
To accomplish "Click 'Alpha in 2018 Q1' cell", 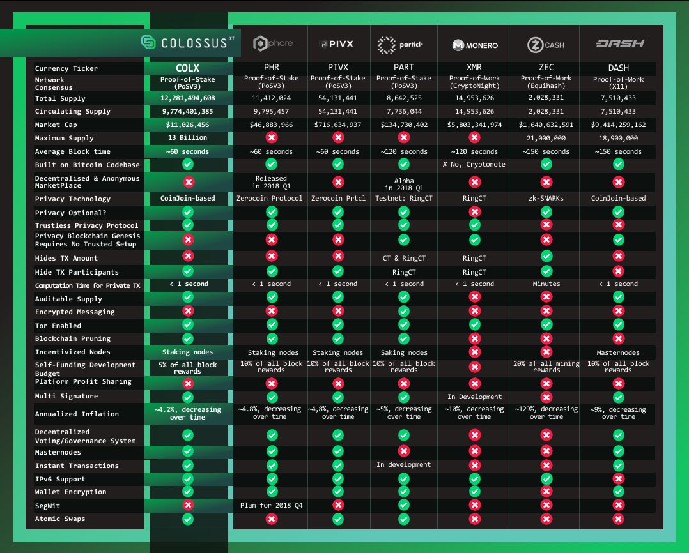I will coord(404,185).
